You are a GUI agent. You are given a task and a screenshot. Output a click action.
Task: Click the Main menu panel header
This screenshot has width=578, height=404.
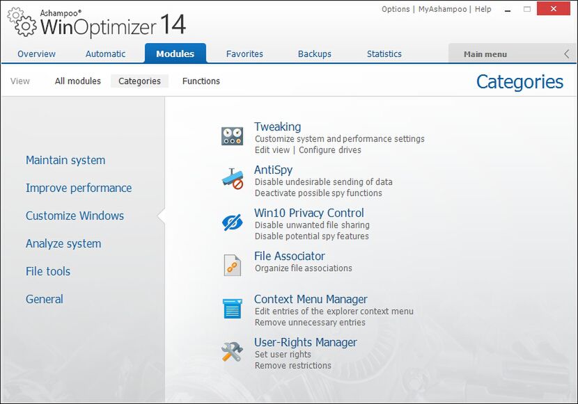tap(512, 54)
